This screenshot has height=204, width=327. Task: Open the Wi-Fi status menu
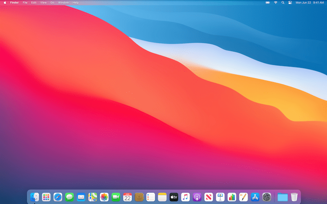tap(276, 3)
